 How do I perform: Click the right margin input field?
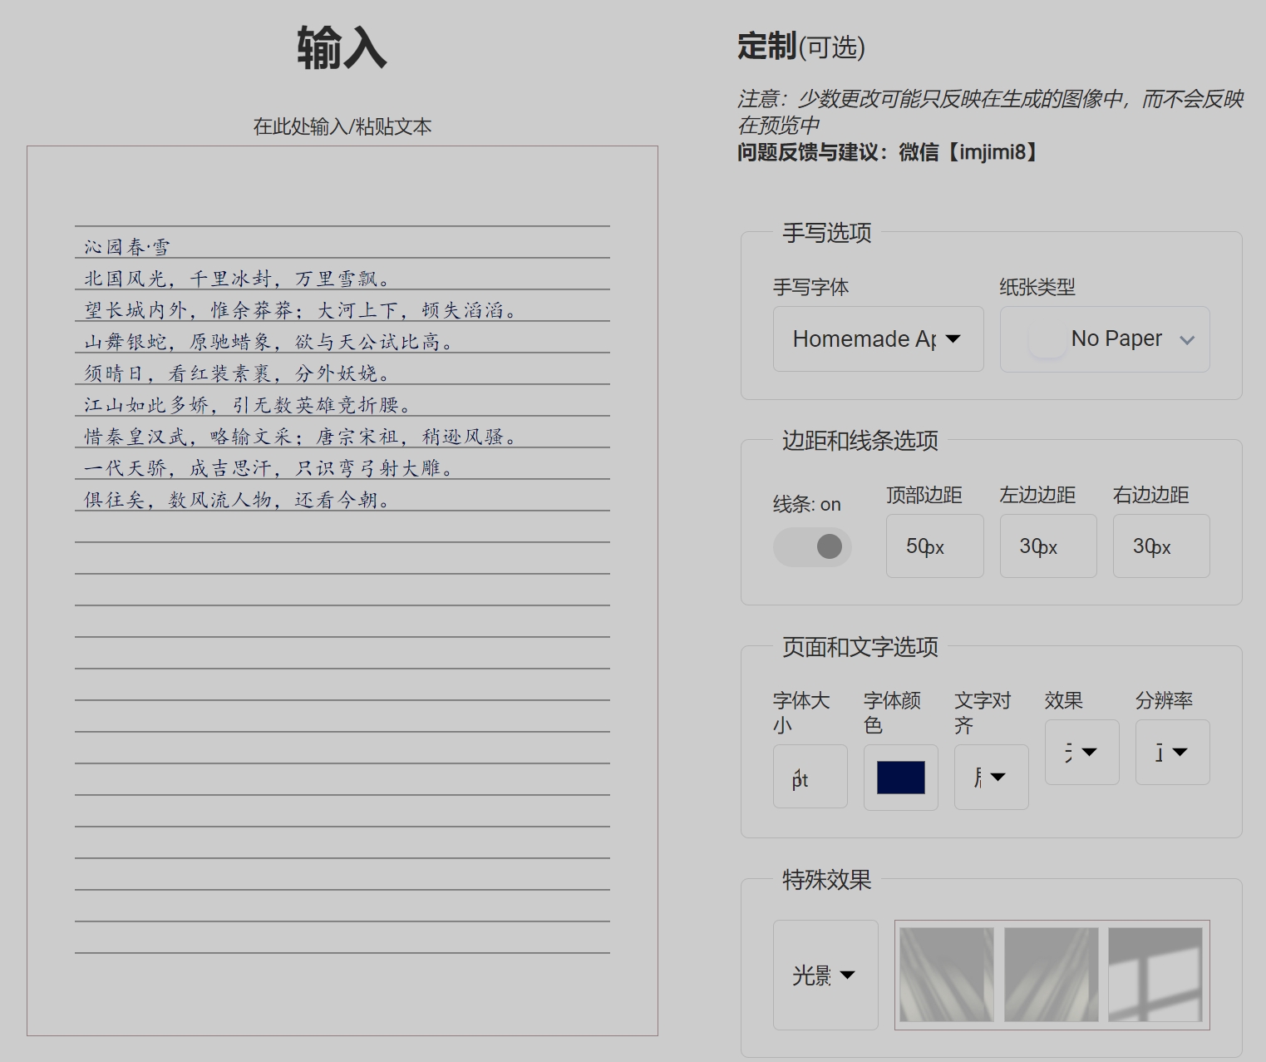[1161, 546]
